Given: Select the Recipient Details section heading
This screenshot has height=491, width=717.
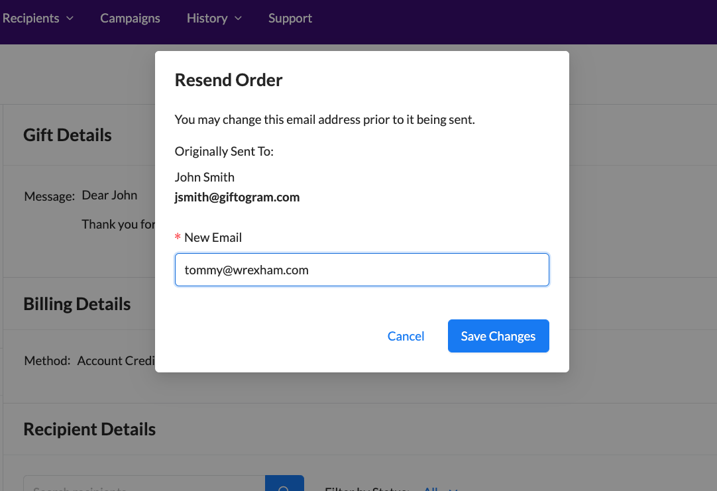Looking at the screenshot, I should pos(89,429).
